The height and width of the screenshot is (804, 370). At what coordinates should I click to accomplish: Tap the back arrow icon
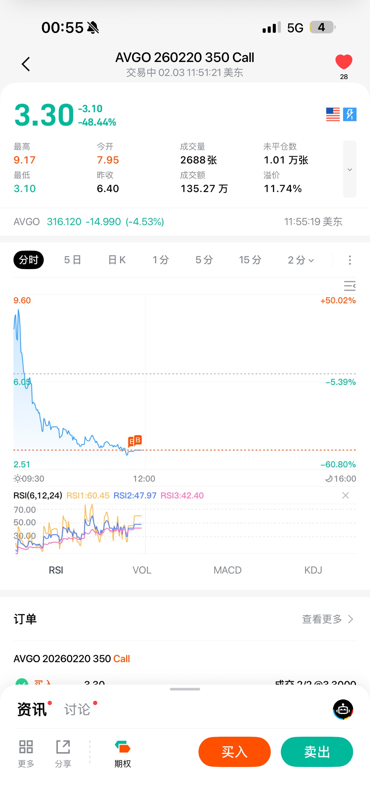tap(26, 64)
